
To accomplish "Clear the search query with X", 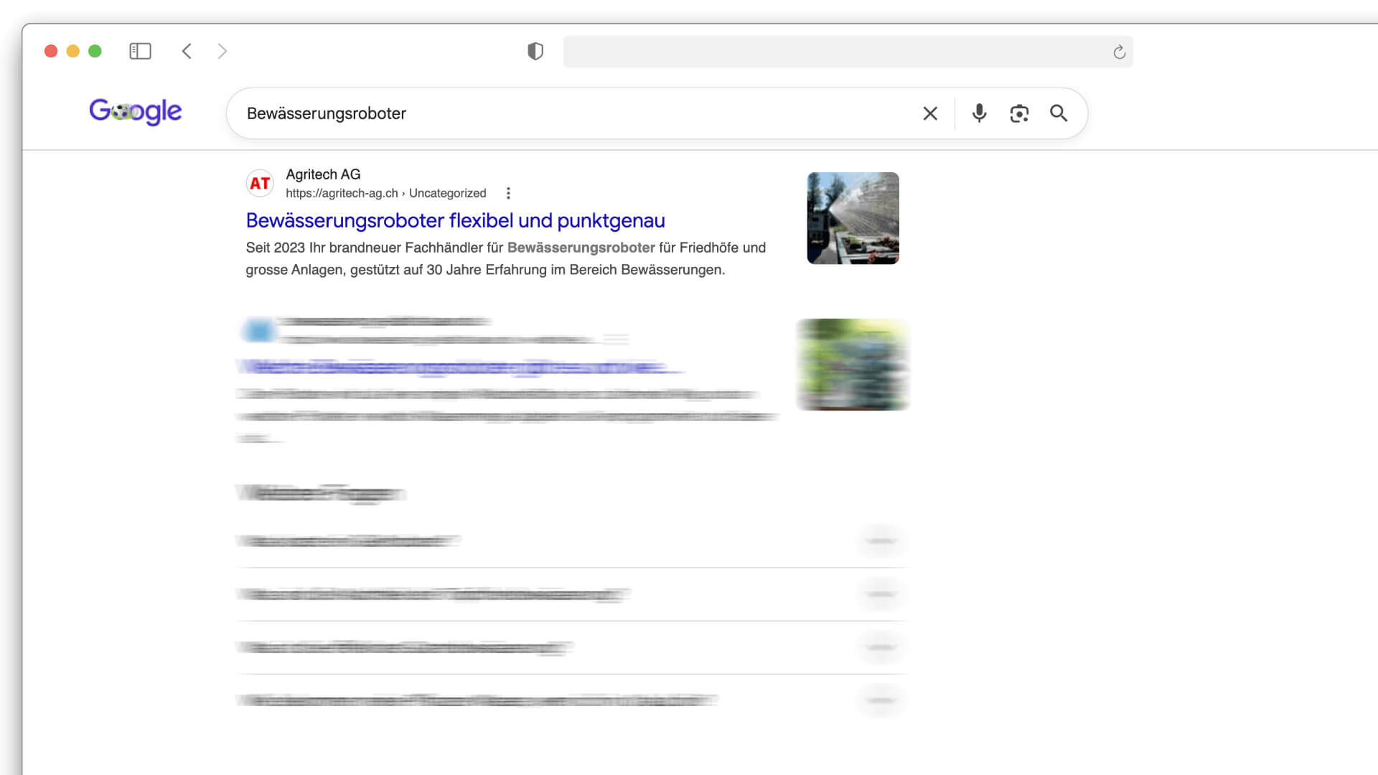I will click(930, 113).
